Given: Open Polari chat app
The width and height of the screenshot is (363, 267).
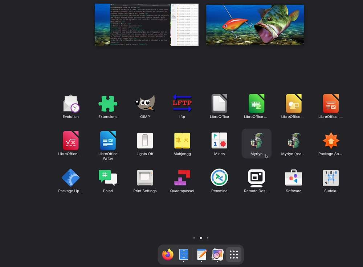Looking at the screenshot, I should click(108, 181).
